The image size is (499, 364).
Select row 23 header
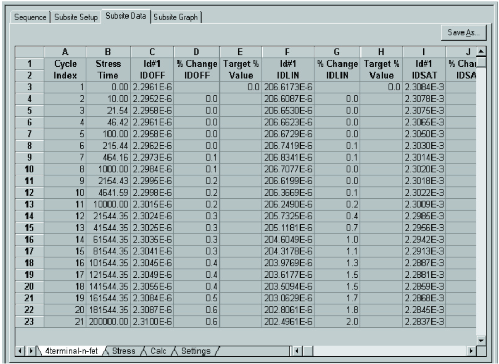point(31,321)
